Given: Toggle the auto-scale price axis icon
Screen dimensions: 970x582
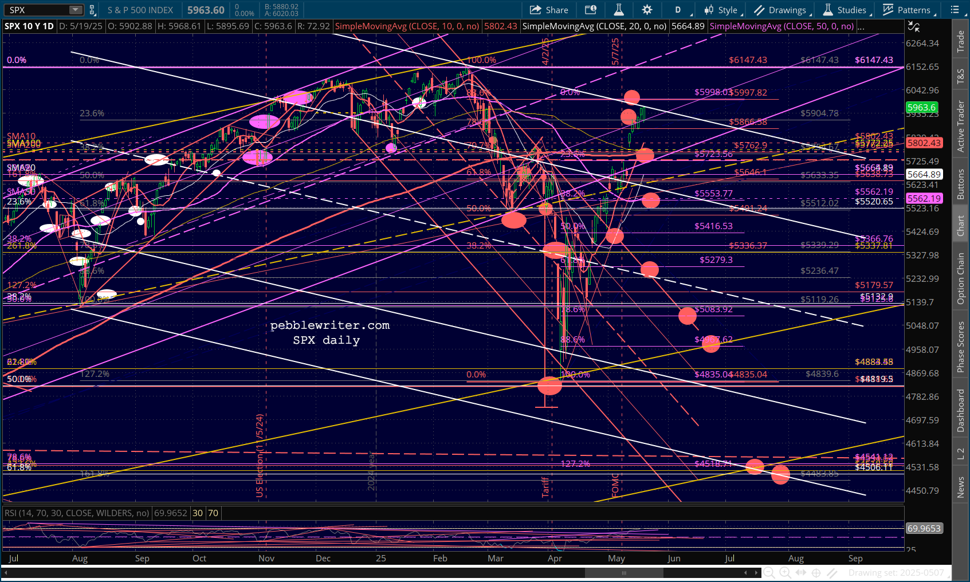Looking at the screenshot, I should (913, 26).
